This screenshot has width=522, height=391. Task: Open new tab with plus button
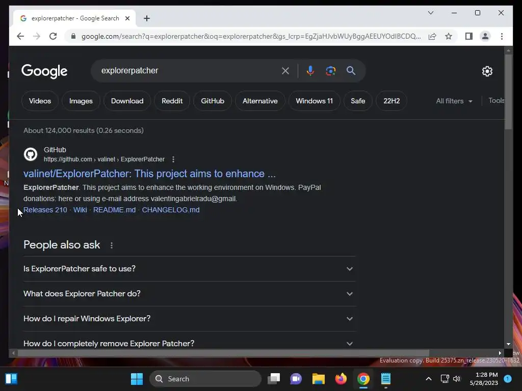pos(146,19)
